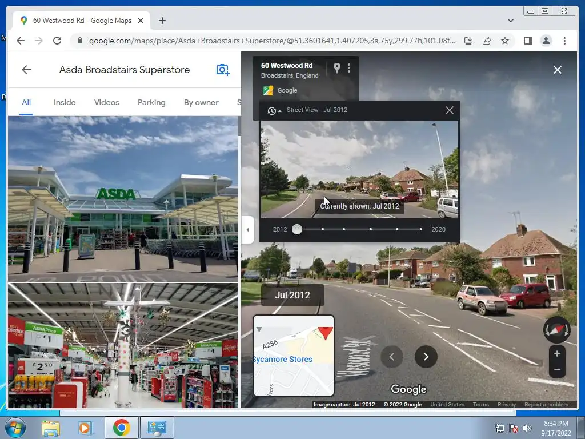Launch Windows Media Player from taskbar
Image resolution: width=585 pixels, height=439 pixels.
[x=85, y=428]
